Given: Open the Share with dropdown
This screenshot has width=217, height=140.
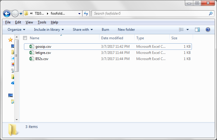Looking at the screenshot, I should (x=83, y=30).
